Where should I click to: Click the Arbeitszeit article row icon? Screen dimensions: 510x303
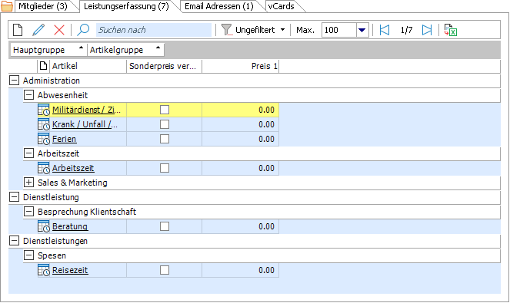click(44, 168)
